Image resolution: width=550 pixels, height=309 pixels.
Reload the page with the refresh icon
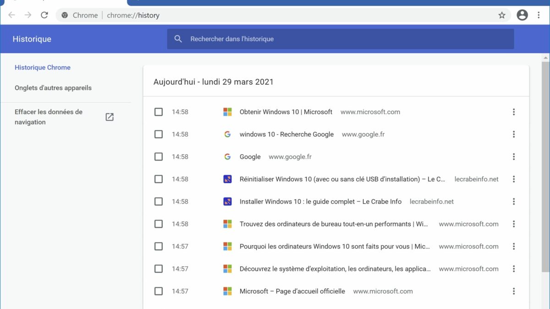pyautogui.click(x=44, y=15)
